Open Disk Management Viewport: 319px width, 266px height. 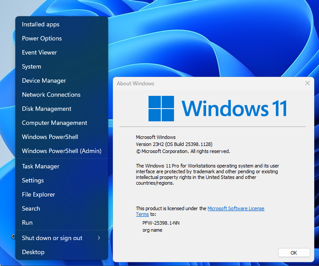tap(62, 109)
